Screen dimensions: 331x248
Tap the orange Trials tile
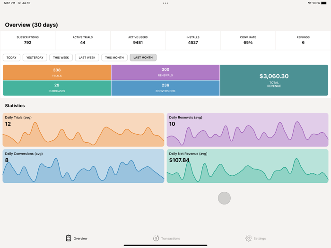(57, 72)
